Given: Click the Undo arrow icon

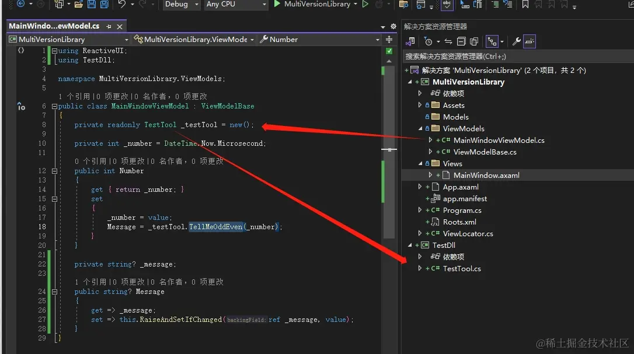Looking at the screenshot, I should click(121, 4).
